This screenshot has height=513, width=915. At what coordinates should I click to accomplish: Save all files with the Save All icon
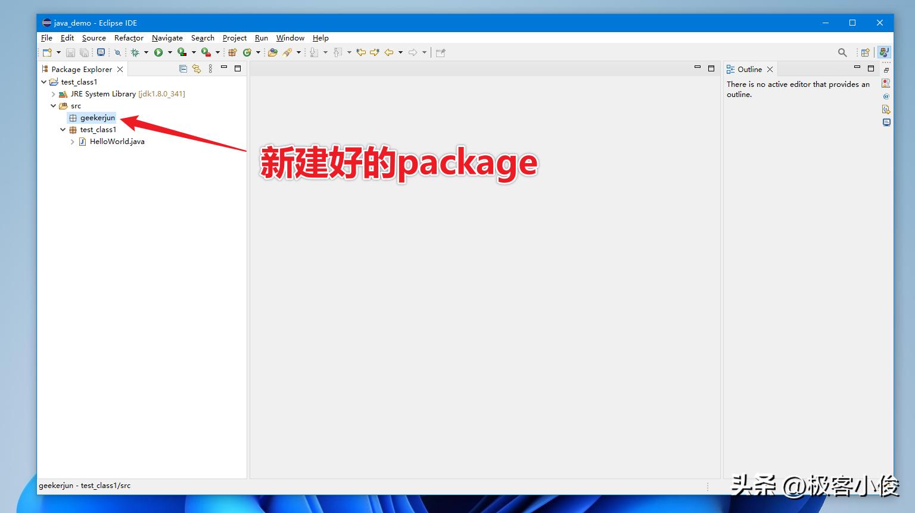coord(85,52)
